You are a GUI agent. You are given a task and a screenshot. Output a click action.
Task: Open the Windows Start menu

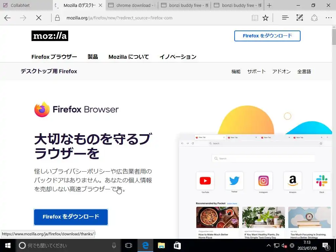pyautogui.click(x=8, y=245)
